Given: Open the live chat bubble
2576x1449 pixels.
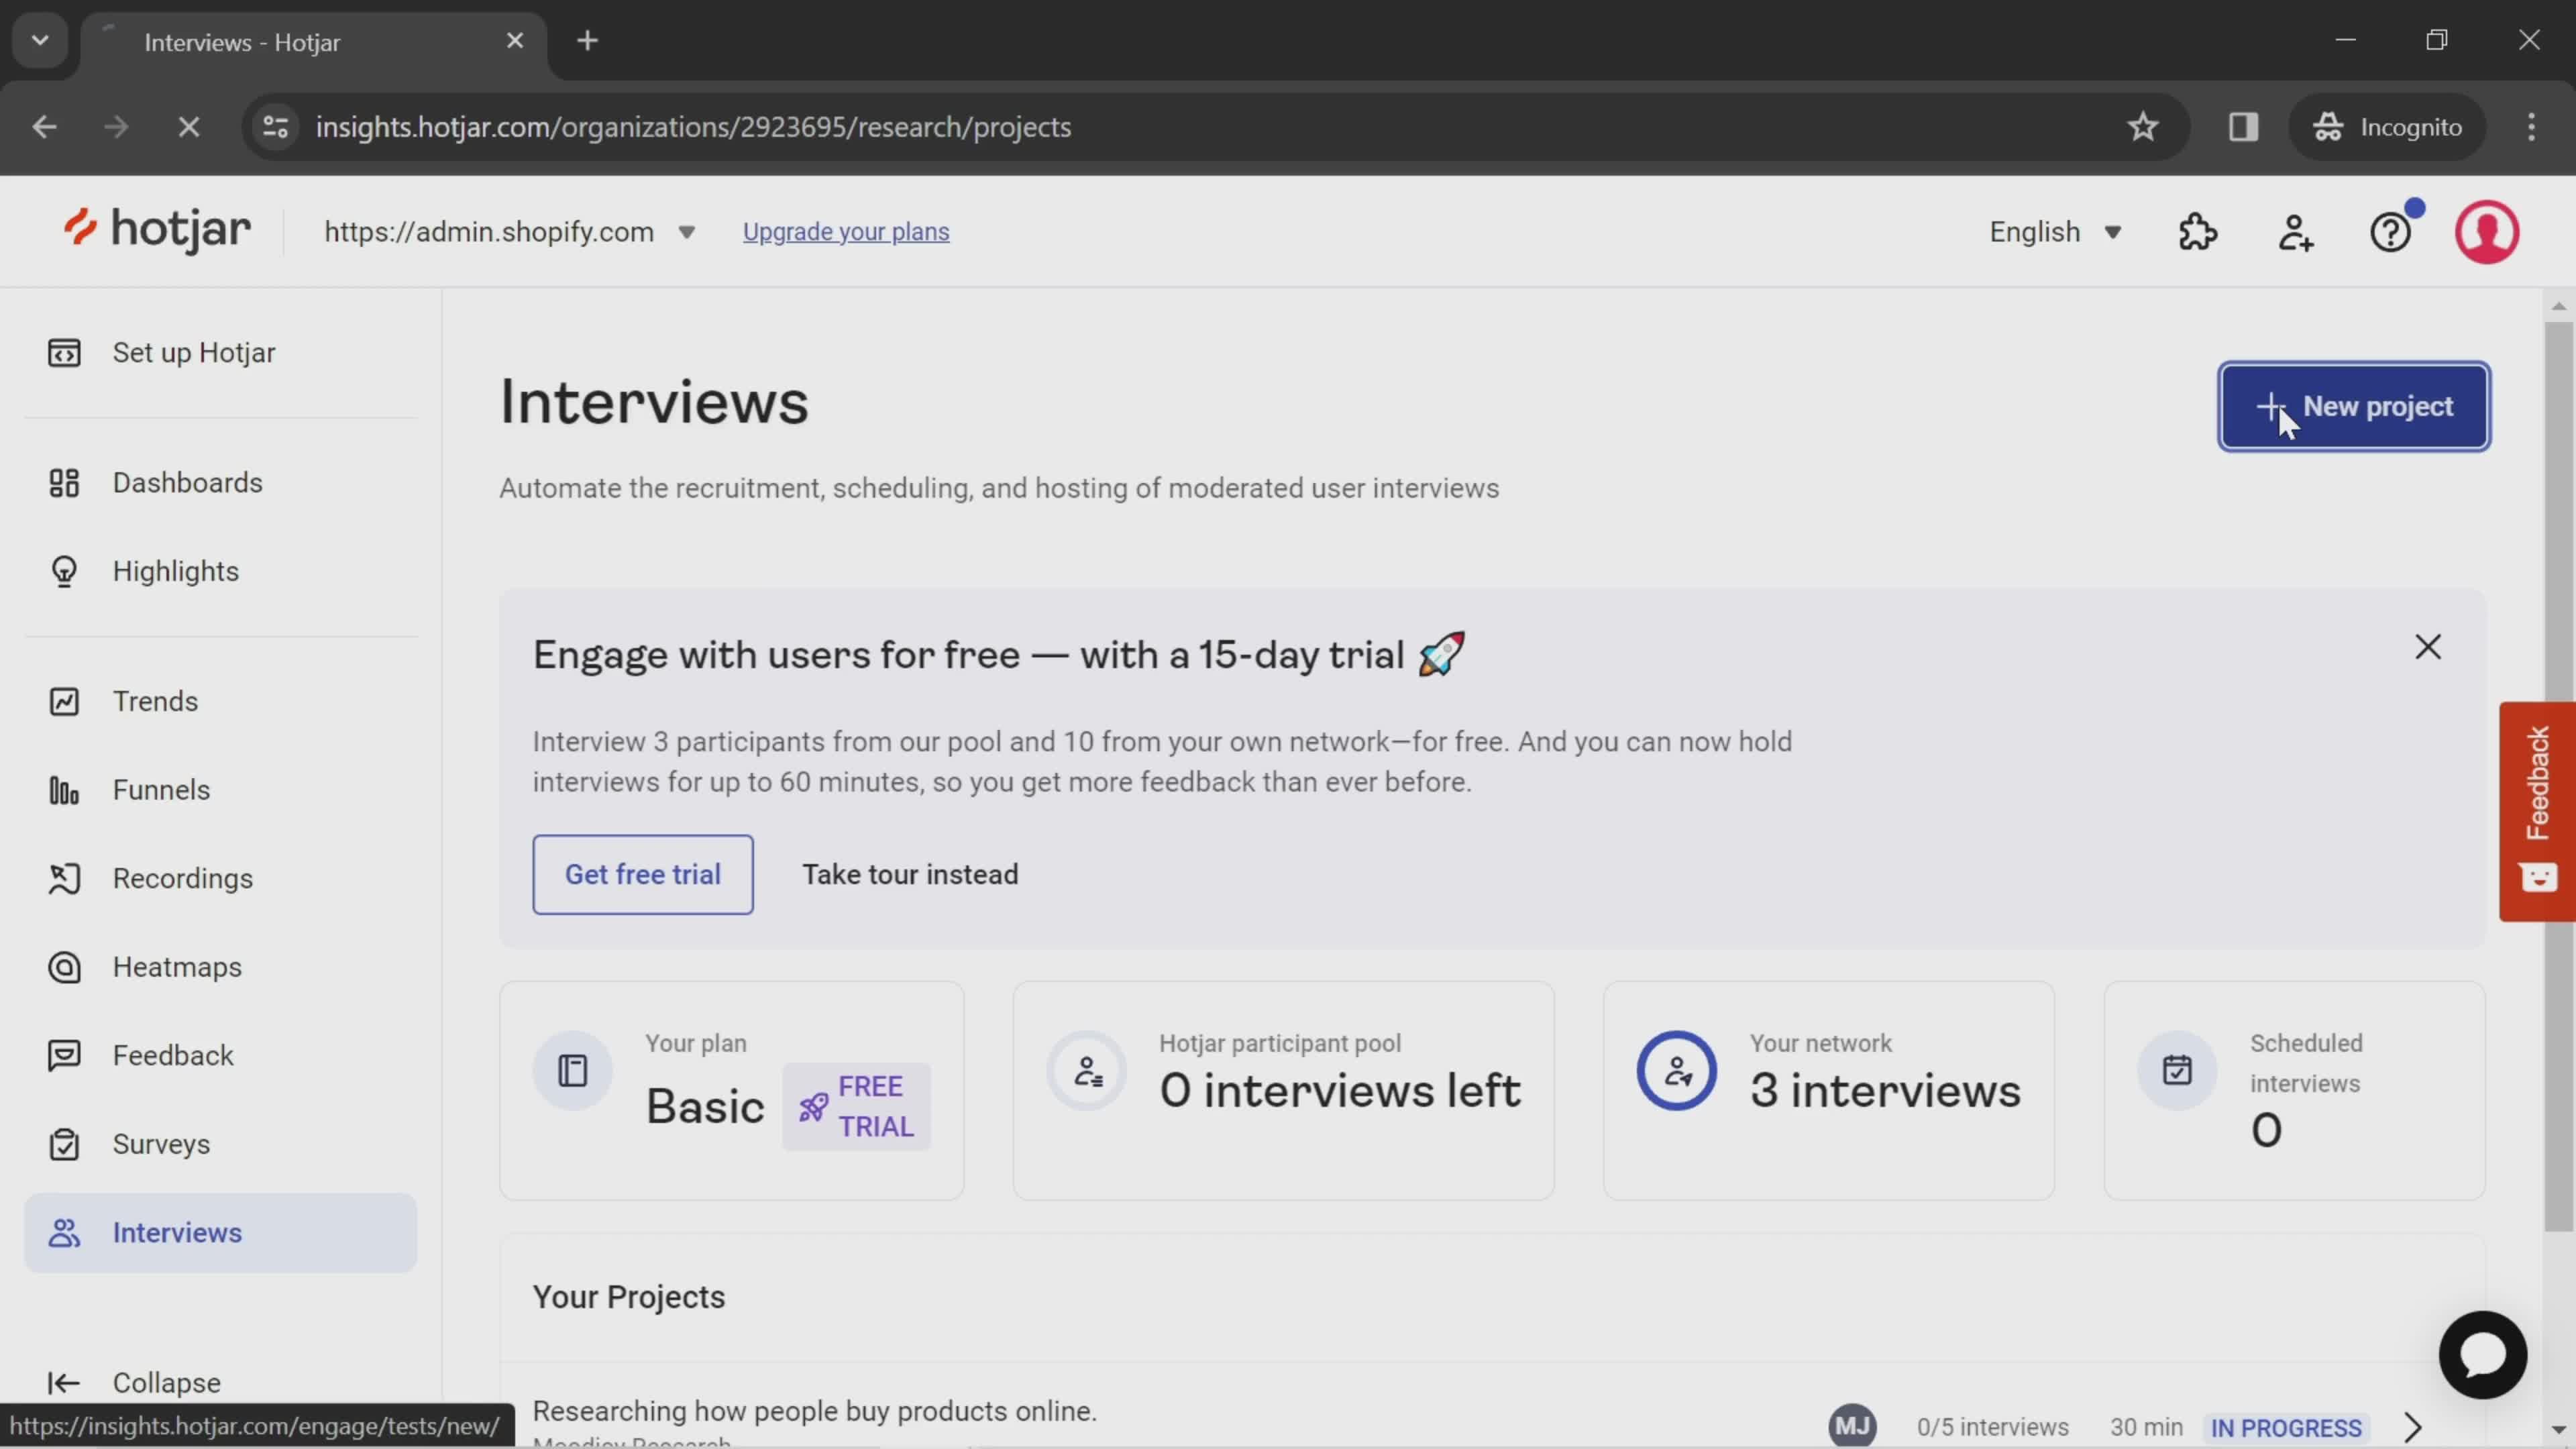Looking at the screenshot, I should [2483, 1355].
